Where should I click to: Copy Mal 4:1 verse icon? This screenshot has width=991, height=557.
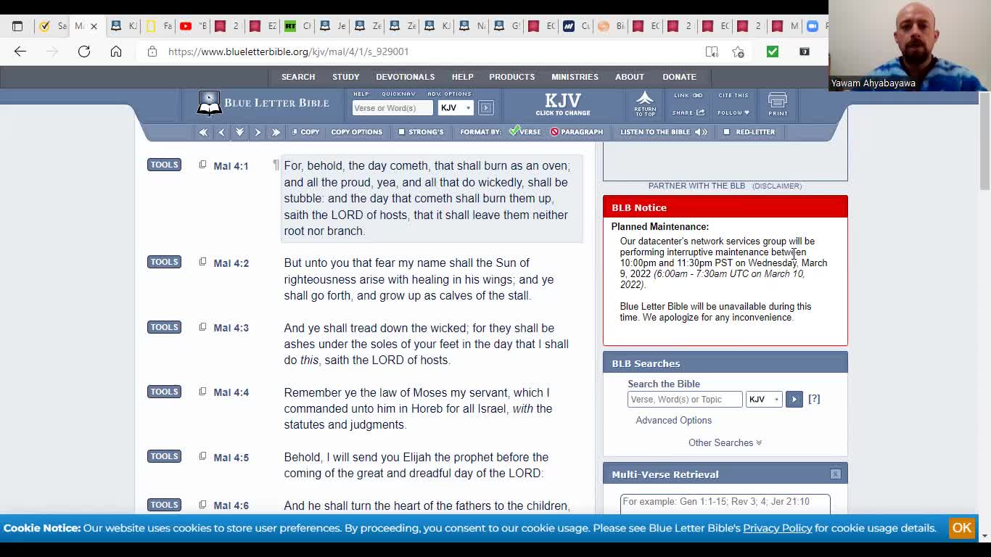tap(202, 165)
